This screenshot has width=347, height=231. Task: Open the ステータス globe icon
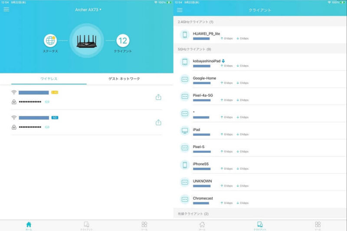(x=50, y=40)
